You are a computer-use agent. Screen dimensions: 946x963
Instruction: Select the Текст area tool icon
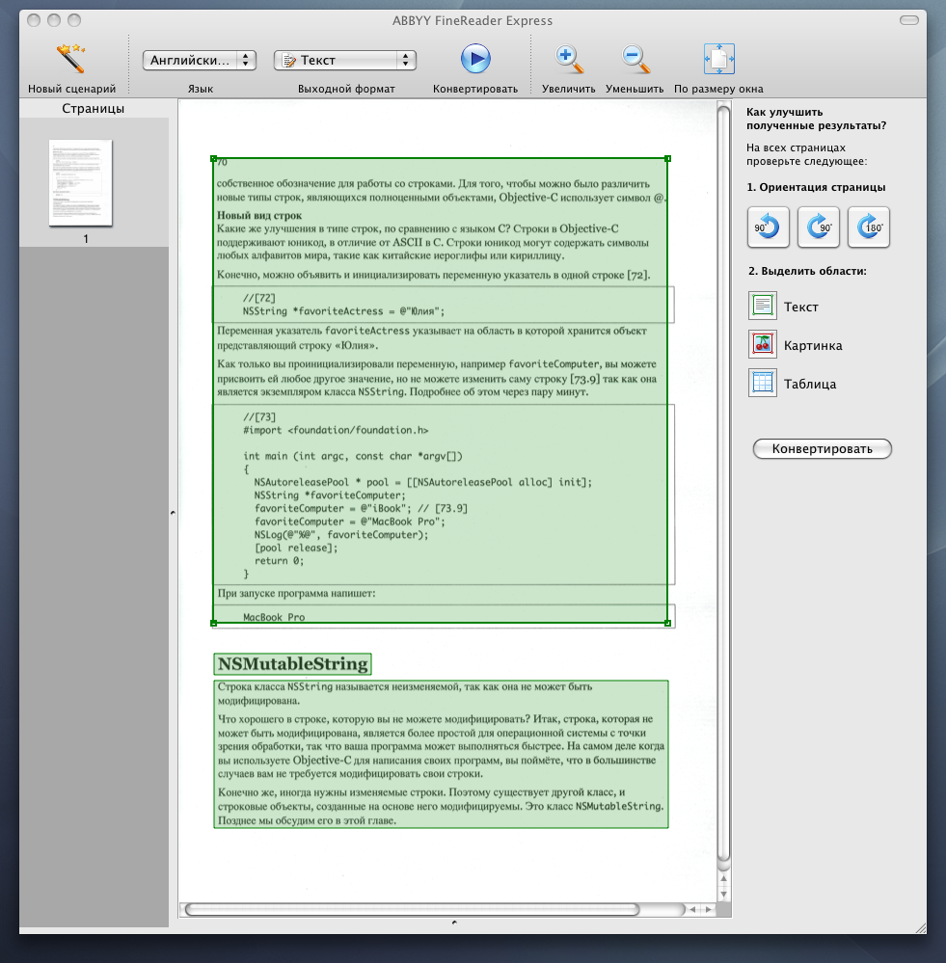(x=763, y=306)
